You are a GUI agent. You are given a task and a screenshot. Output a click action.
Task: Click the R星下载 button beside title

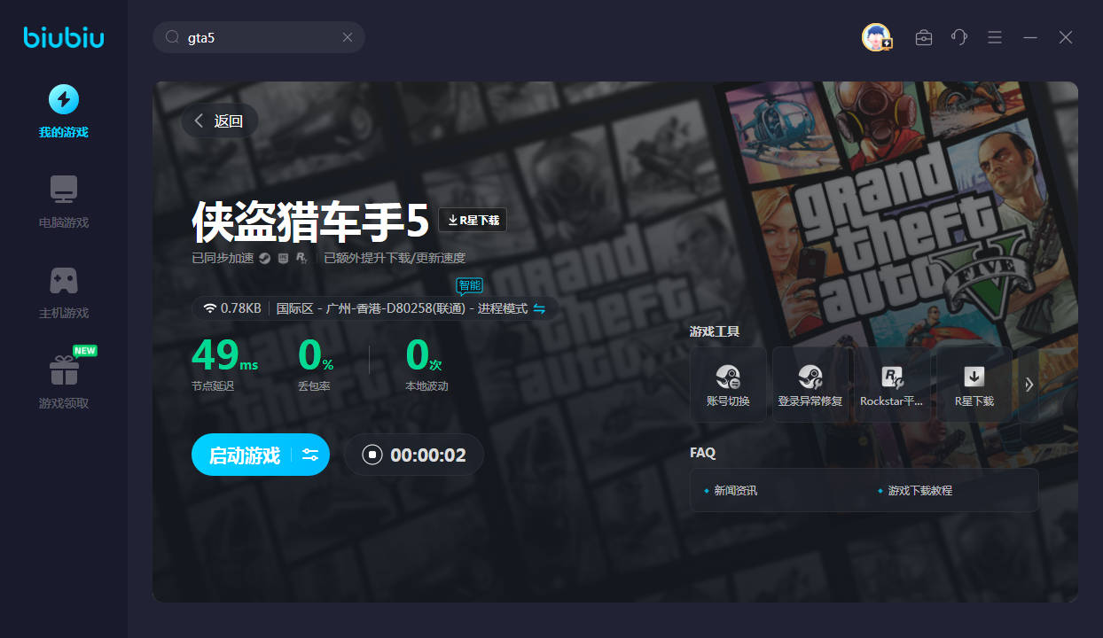(473, 220)
